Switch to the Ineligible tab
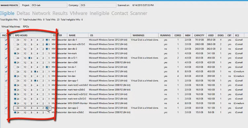 (99, 13)
